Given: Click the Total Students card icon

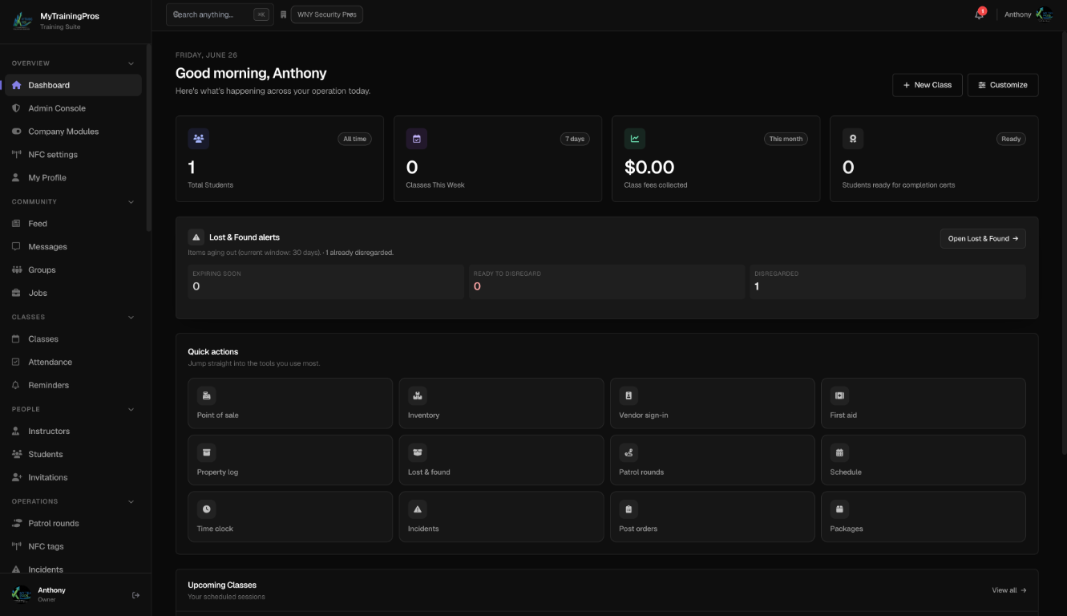Looking at the screenshot, I should (x=199, y=139).
